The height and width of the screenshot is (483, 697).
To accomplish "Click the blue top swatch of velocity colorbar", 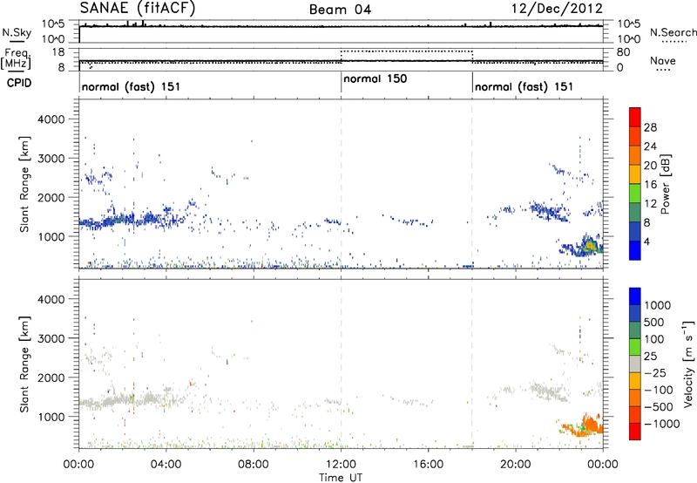I will click(635, 296).
